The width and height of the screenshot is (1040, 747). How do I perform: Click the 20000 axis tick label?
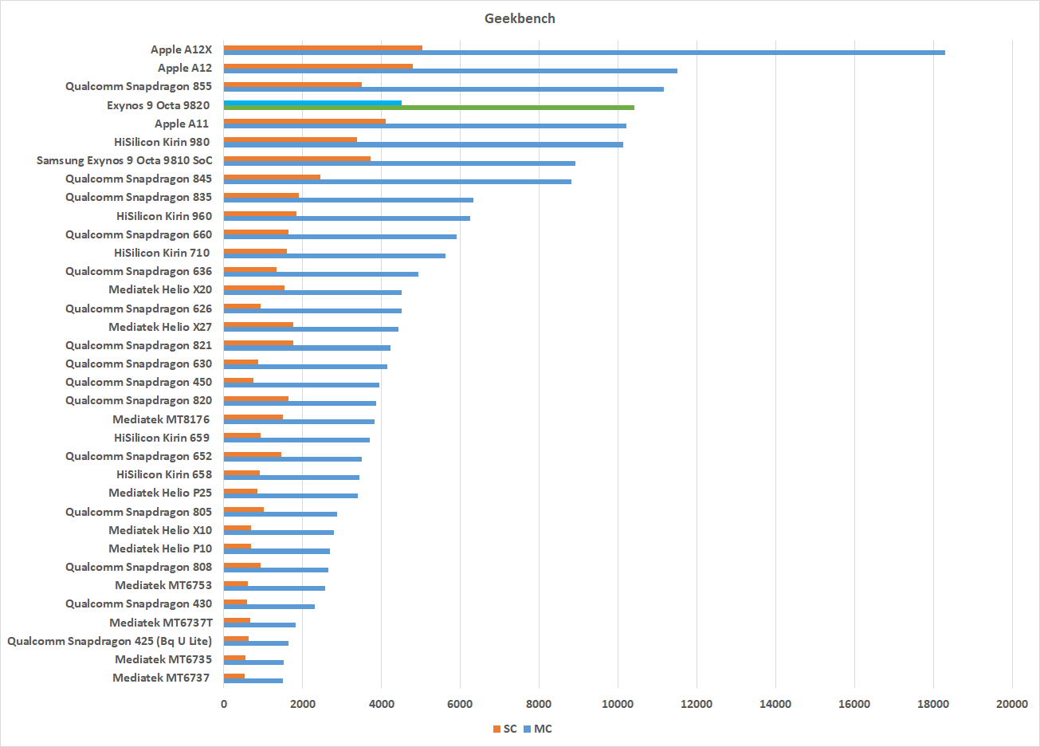pos(1012,704)
